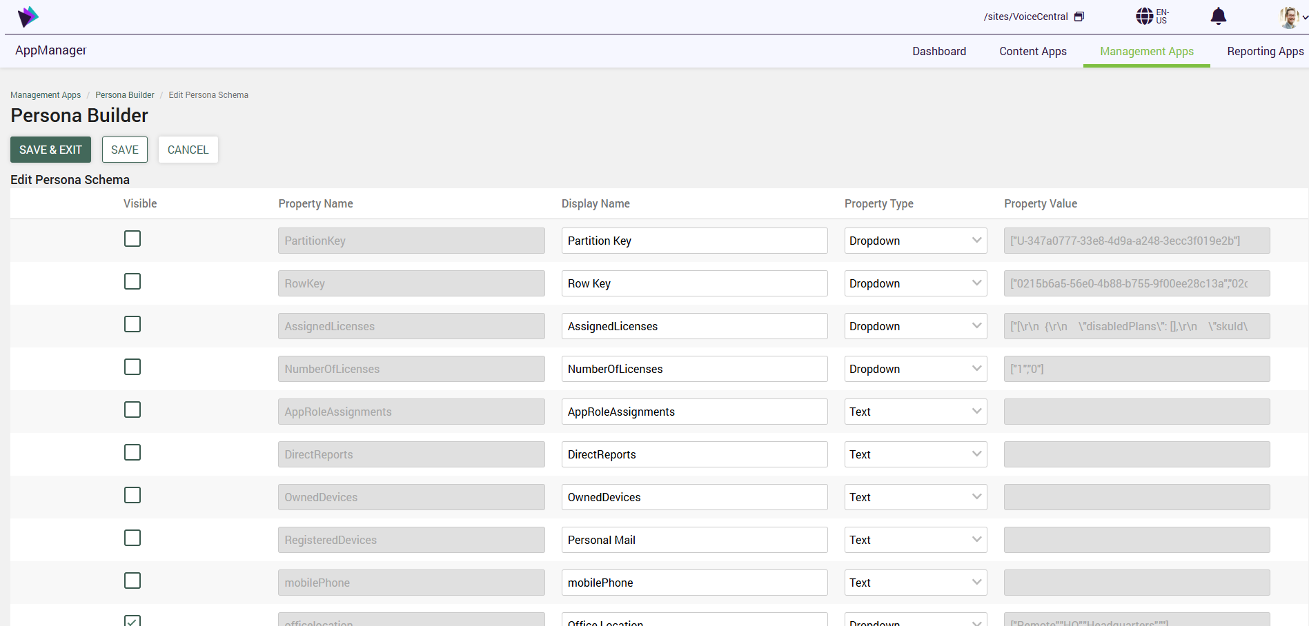Open Property Type dropdown for OwnedDevices

pos(915,497)
